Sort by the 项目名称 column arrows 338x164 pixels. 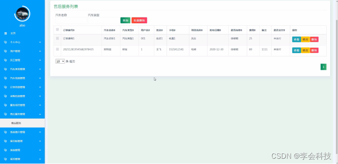point(202,30)
